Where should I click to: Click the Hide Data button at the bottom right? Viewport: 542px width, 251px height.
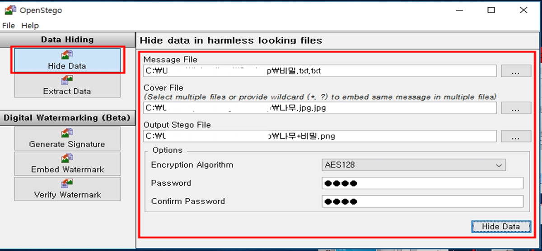501,226
